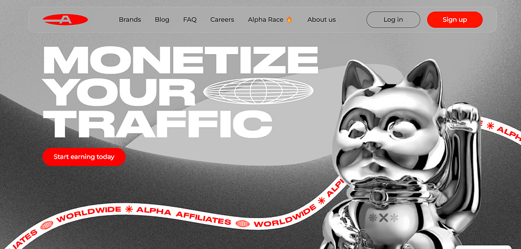Viewport: 521px width, 249px height.
Task: Click the wireframe globe graphic next to YOUR
Action: point(258,91)
